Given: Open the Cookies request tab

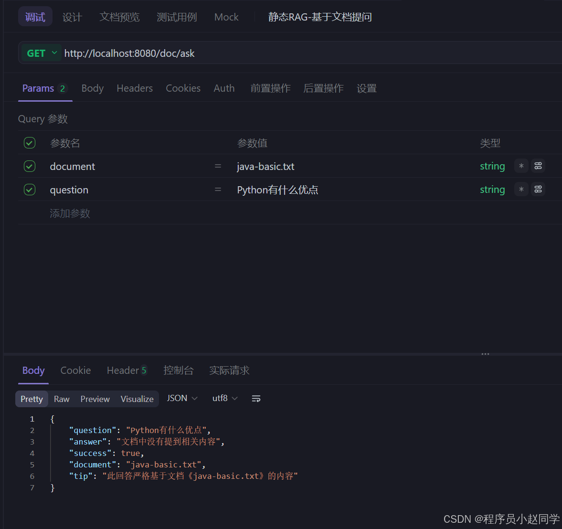Looking at the screenshot, I should tap(183, 88).
